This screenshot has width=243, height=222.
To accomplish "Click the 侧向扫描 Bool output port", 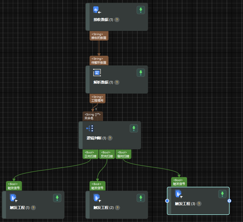I will (x=123, y=154).
